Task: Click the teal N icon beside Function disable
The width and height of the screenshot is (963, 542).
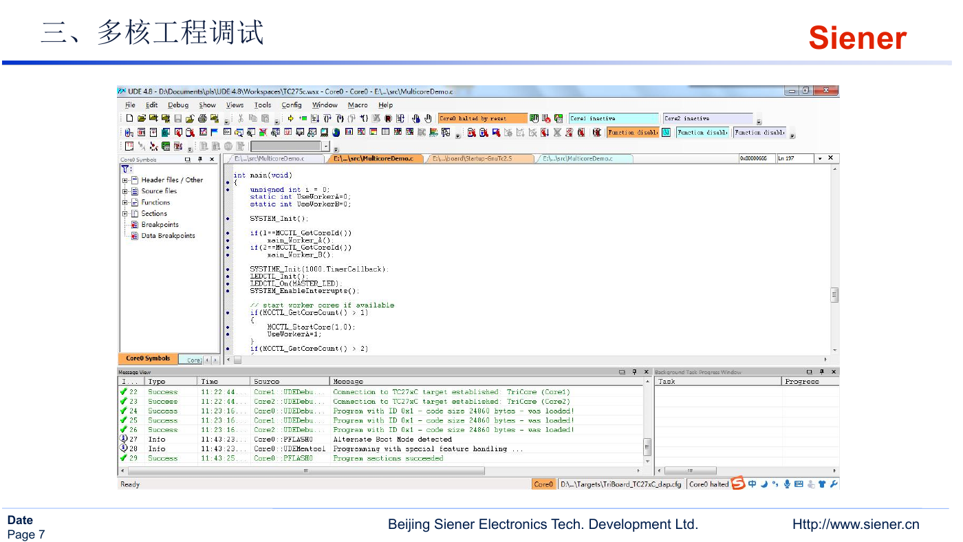Action: pyautogui.click(x=666, y=132)
